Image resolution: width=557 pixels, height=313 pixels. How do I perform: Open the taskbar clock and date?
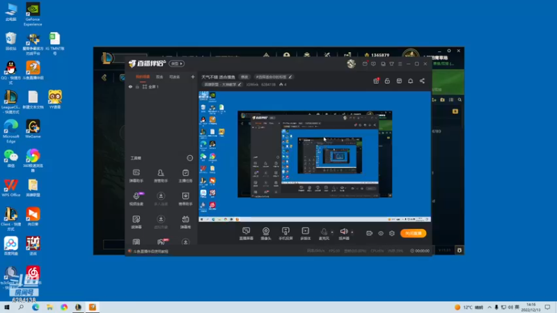click(x=531, y=307)
